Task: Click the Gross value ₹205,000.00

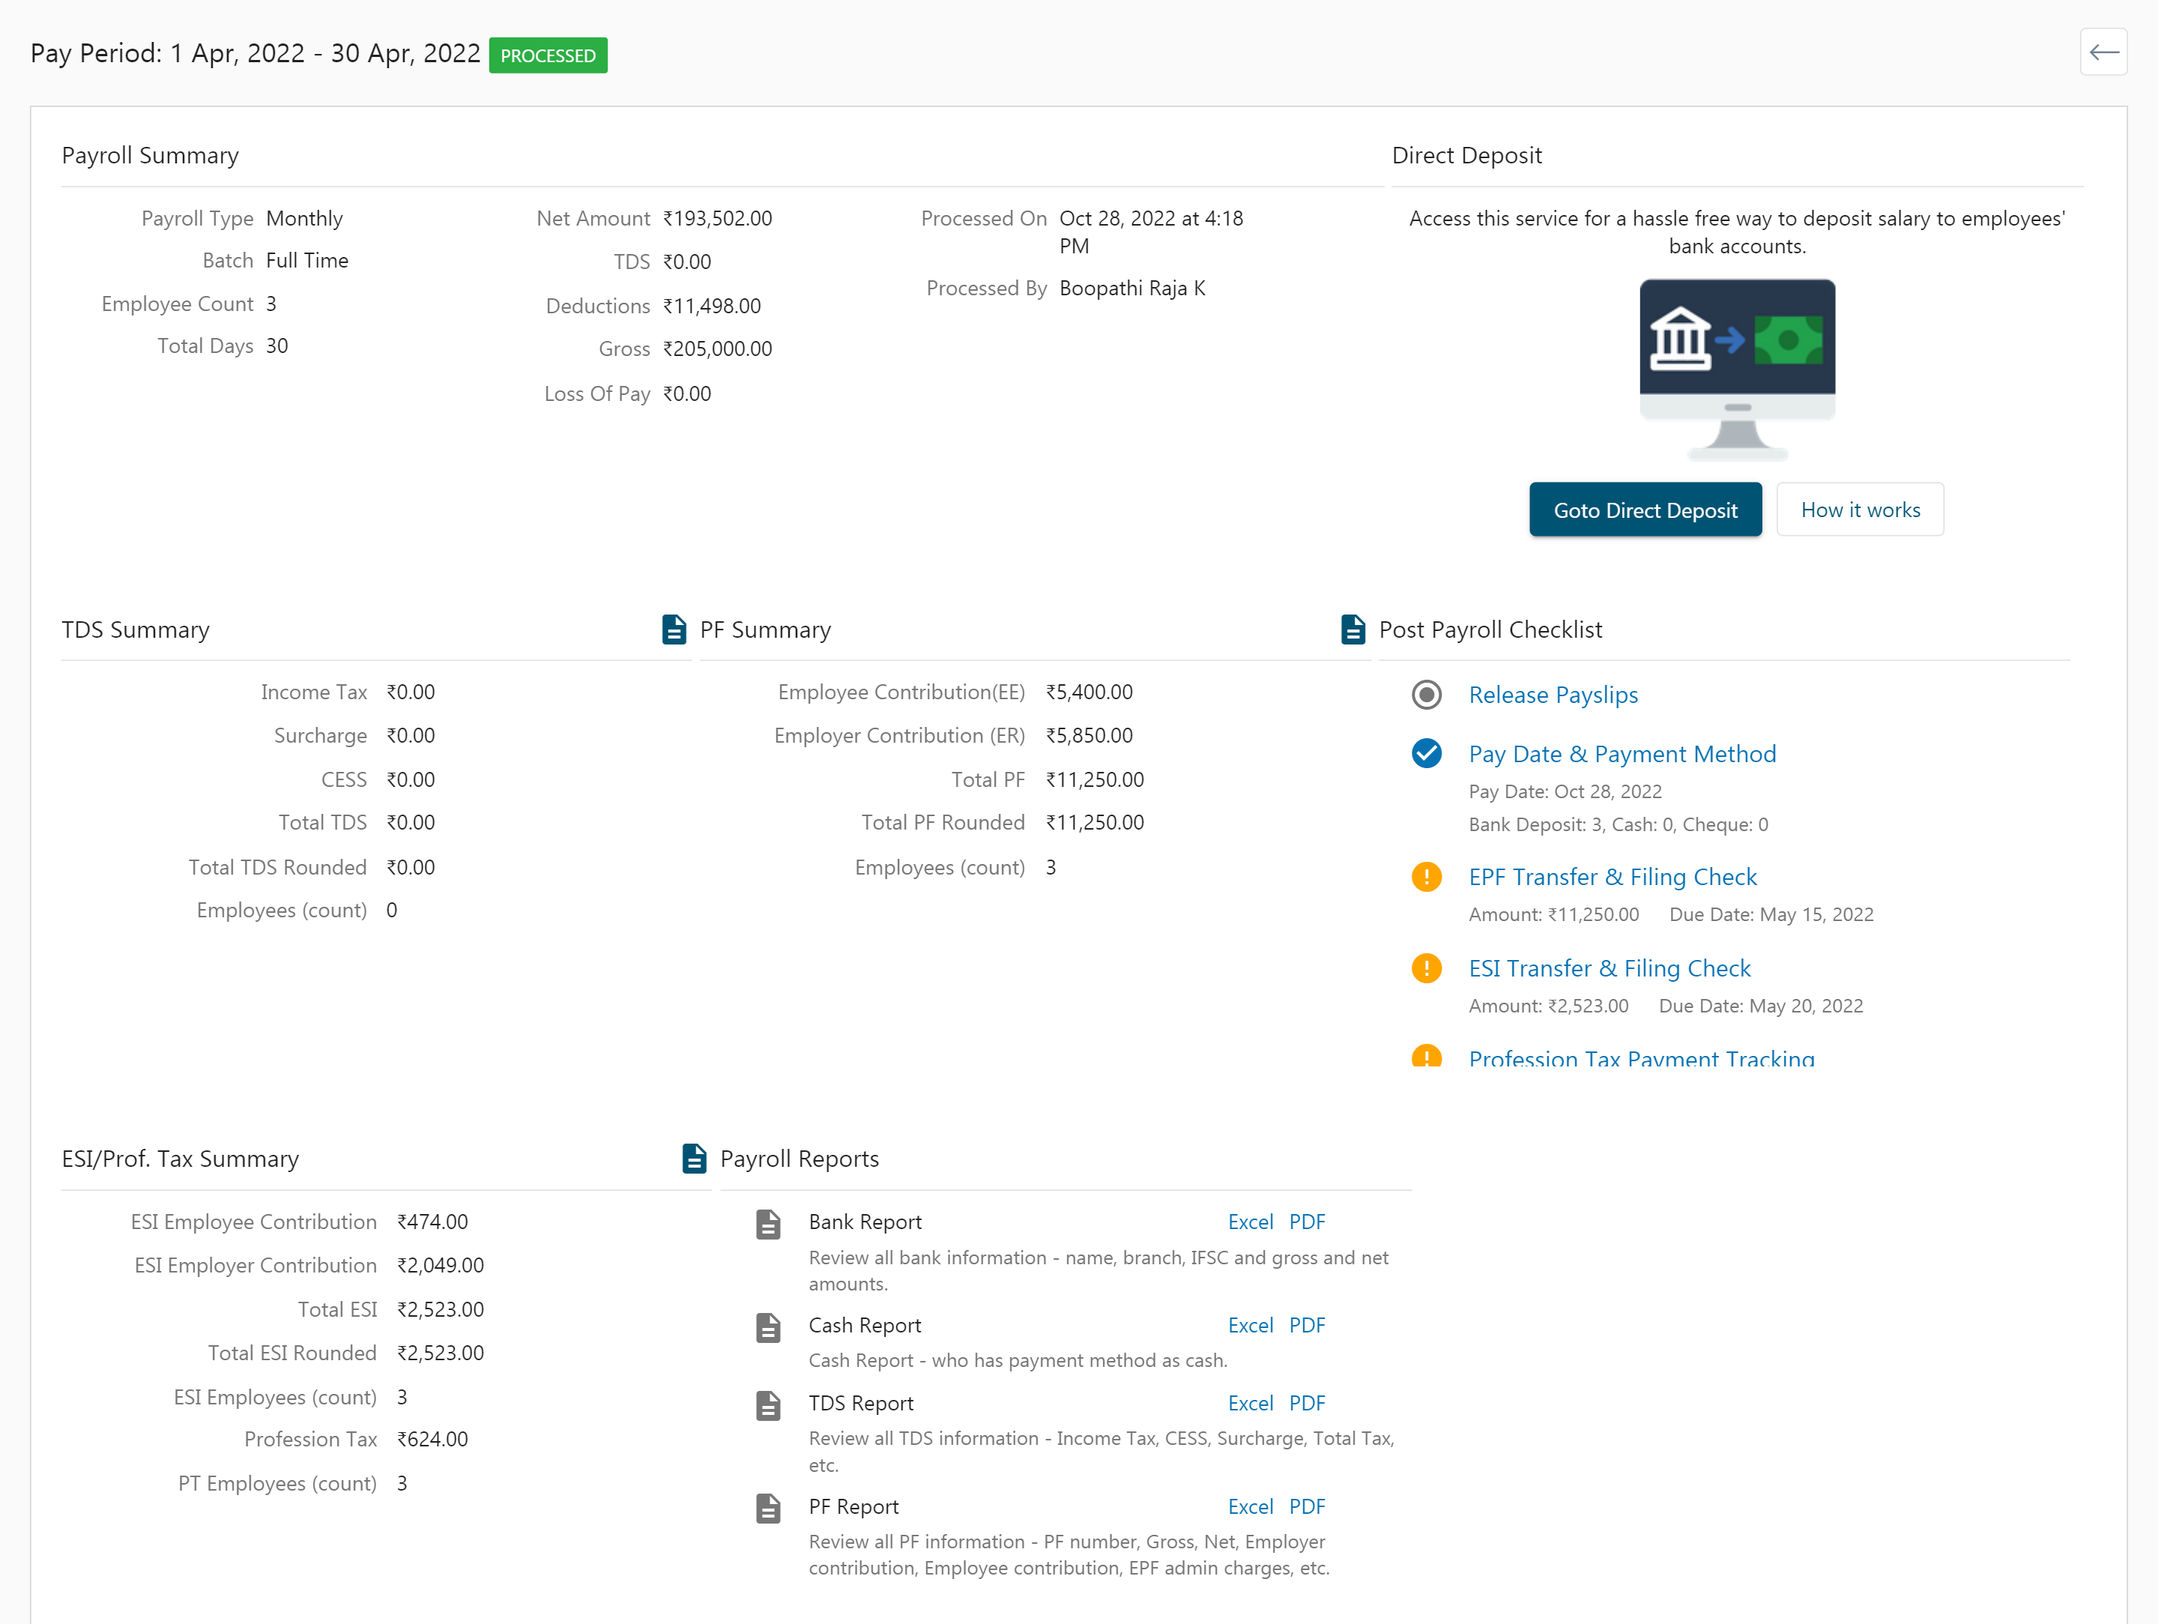Action: click(717, 348)
